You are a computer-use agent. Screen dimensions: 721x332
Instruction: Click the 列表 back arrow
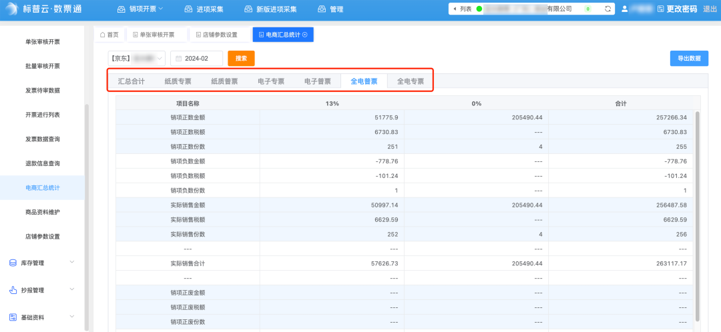(x=455, y=9)
